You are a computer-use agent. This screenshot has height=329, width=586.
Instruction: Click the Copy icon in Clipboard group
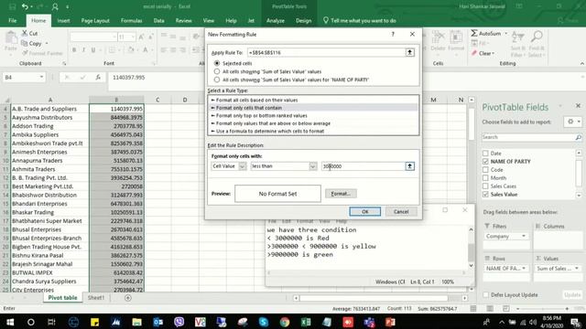coord(25,43)
